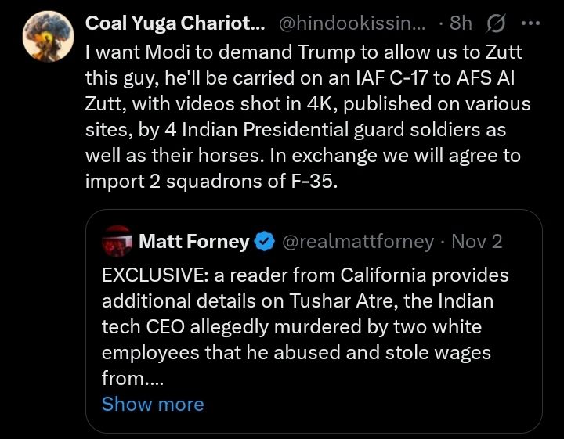The image size is (564, 439).
Task: Click the Matt Forney display name
Action: click(x=193, y=242)
